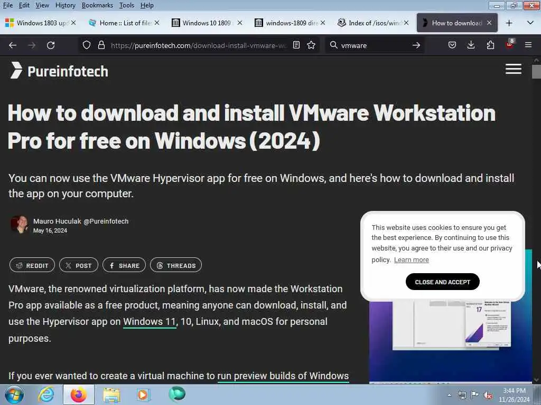This screenshot has width=541, height=405.
Task: Click the search magnifier icon
Action: 333,45
